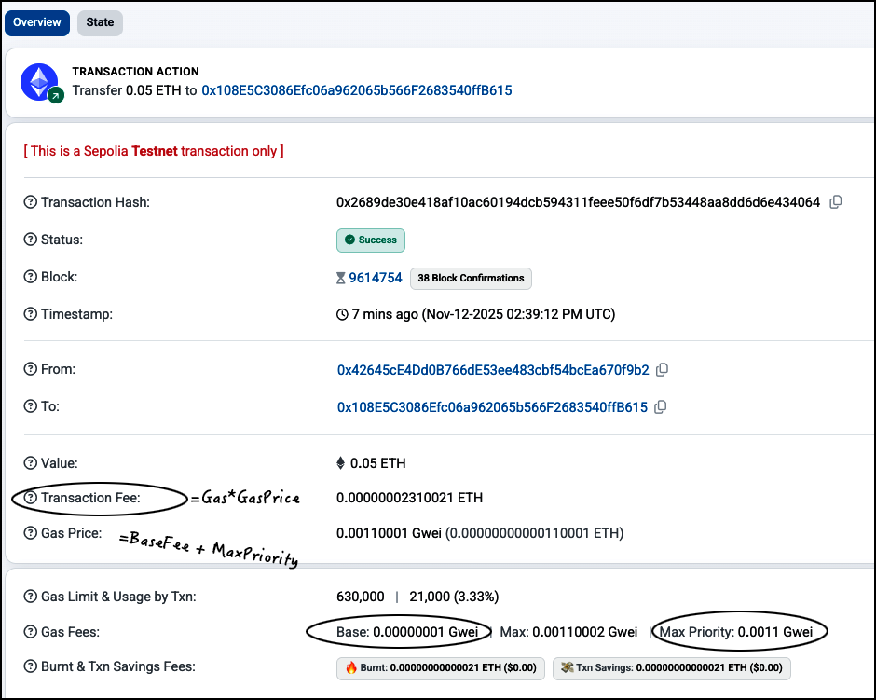
Task: Switch to the State tab
Action: tap(100, 22)
